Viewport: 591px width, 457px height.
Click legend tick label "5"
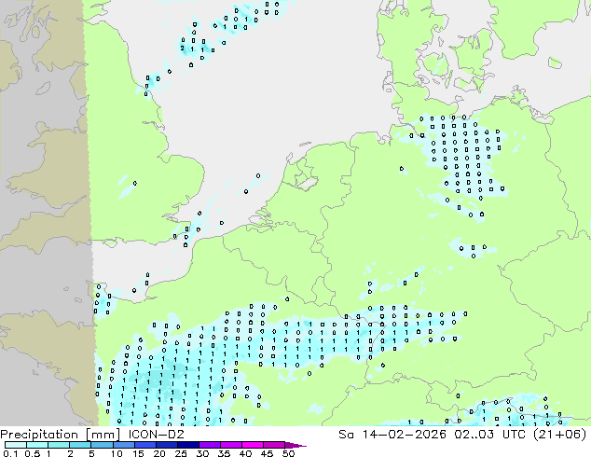coord(91,453)
